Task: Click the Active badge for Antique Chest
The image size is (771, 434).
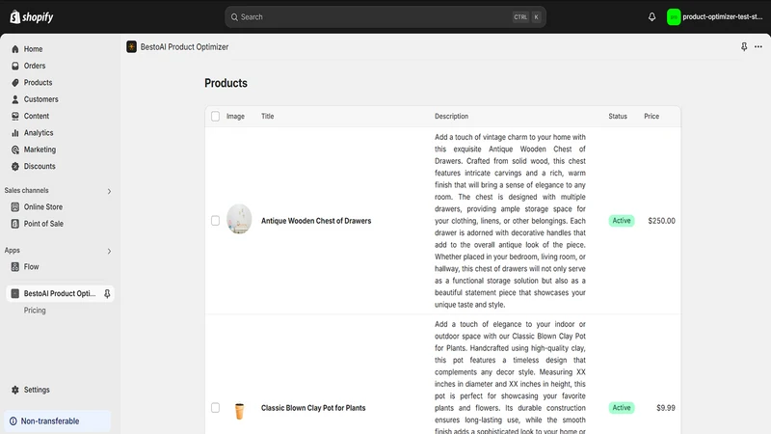Action: [x=622, y=221]
